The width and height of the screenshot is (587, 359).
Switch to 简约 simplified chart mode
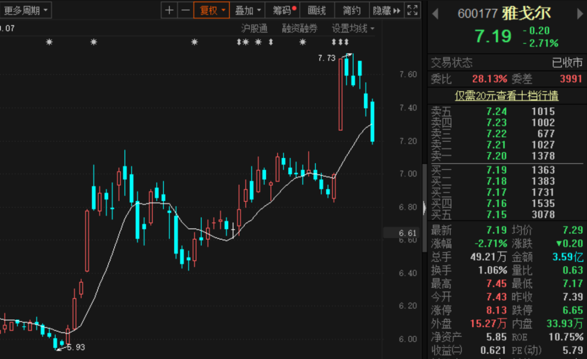pyautogui.click(x=351, y=10)
